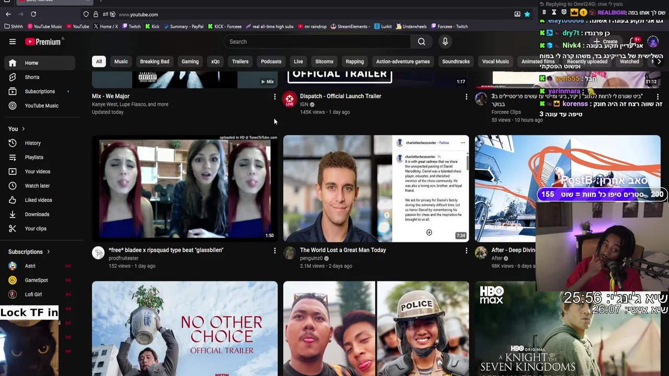669x376 pixels.
Task: Select the Rapping filter chip
Action: (354, 62)
